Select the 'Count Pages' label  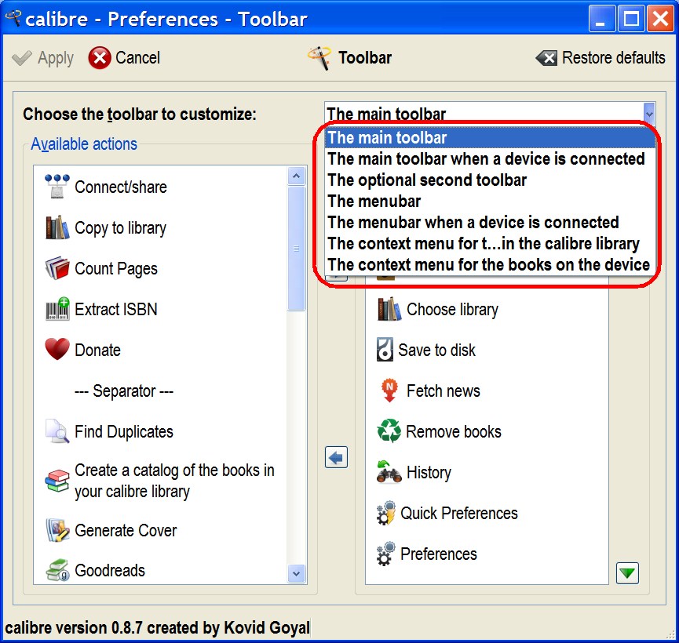[x=116, y=269]
